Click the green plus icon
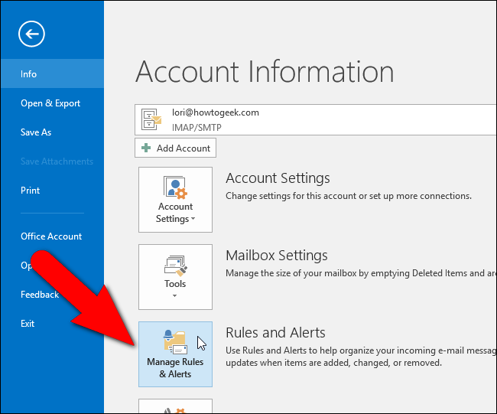The image size is (497, 414). point(146,148)
